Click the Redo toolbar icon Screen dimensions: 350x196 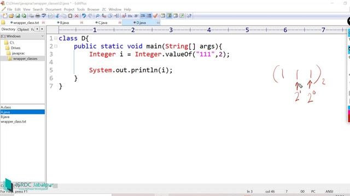pyautogui.click(x=90, y=16)
